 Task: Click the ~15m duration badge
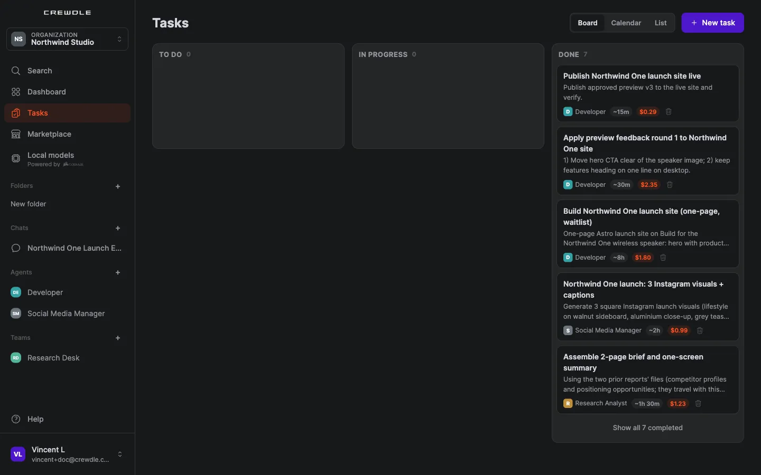click(x=621, y=112)
